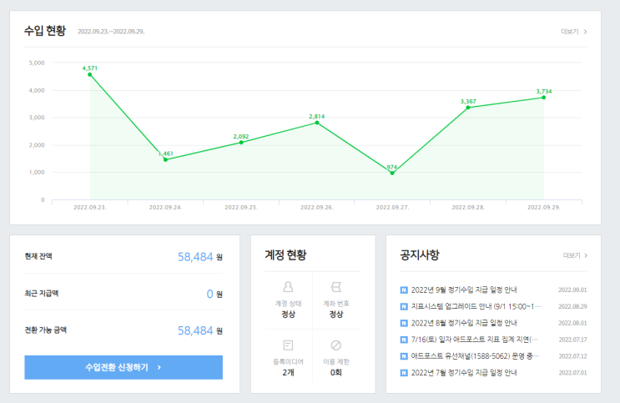
Task: Click the 4,571 data point on chart
Action: pos(90,74)
